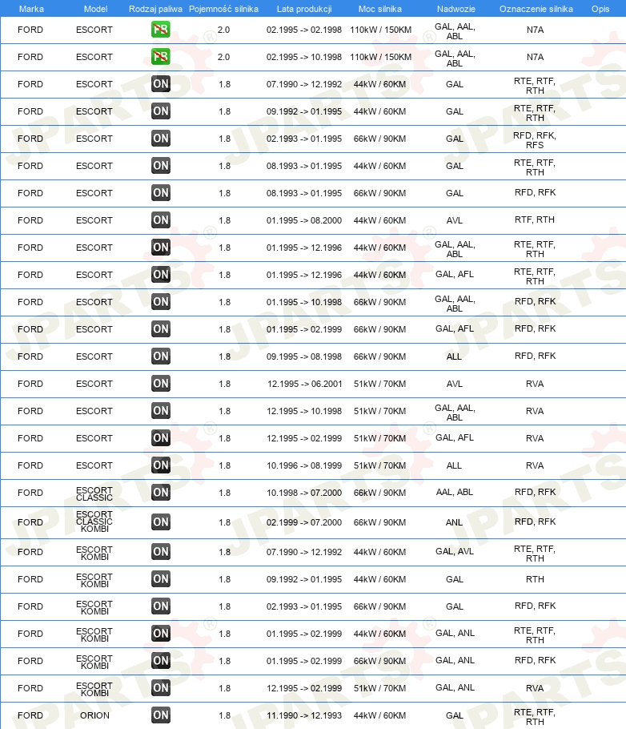Click the Model column header

click(x=96, y=9)
